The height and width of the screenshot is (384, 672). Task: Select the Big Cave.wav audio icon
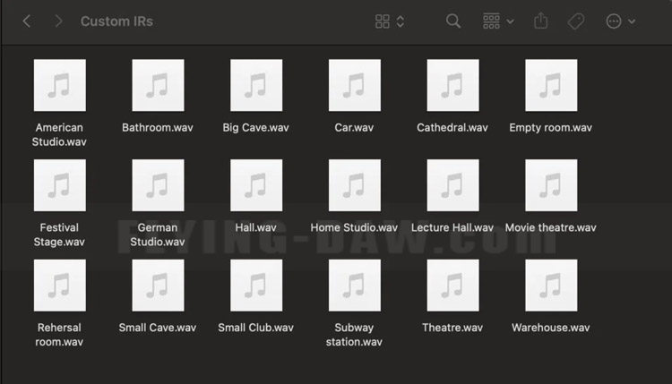pos(256,85)
